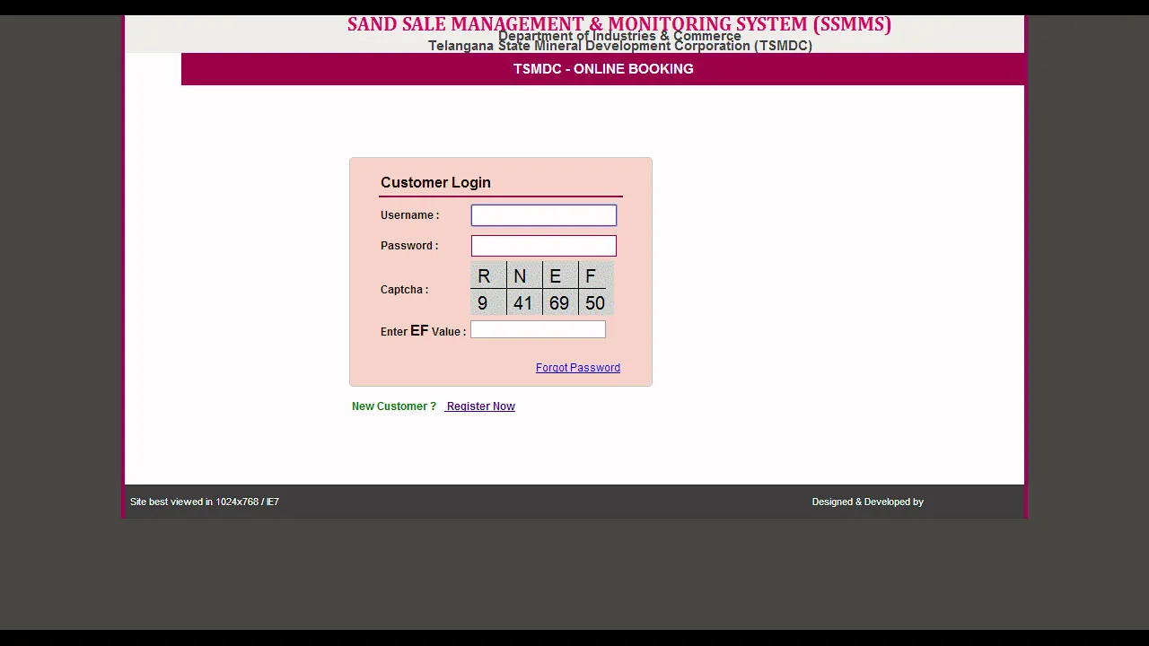Click captcha value 50
The width and height of the screenshot is (1149, 646).
pos(595,303)
